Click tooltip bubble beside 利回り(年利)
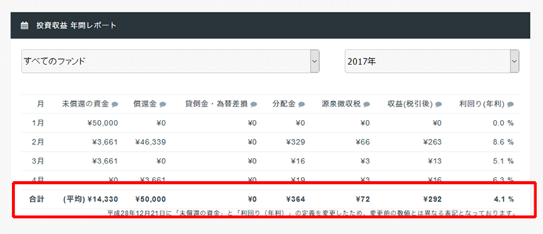 coord(510,104)
